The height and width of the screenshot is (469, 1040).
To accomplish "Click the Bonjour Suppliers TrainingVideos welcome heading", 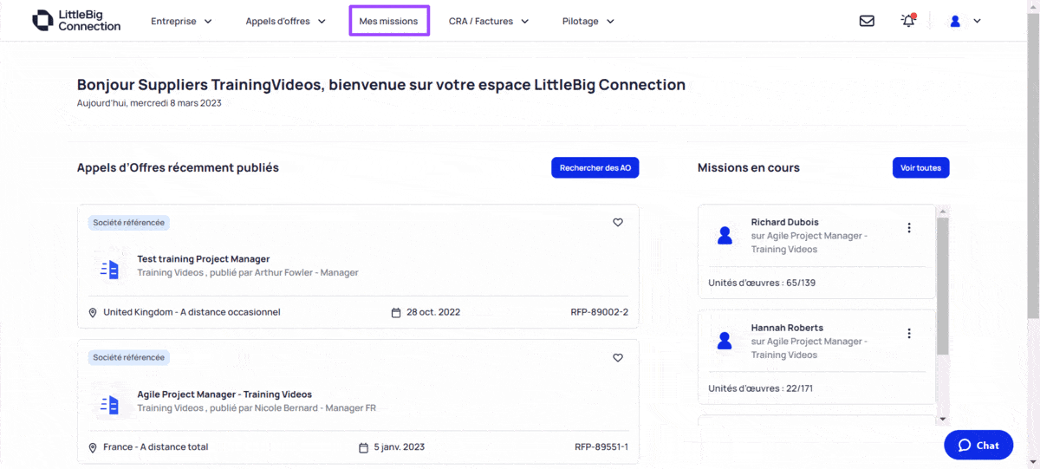I will pyautogui.click(x=381, y=85).
